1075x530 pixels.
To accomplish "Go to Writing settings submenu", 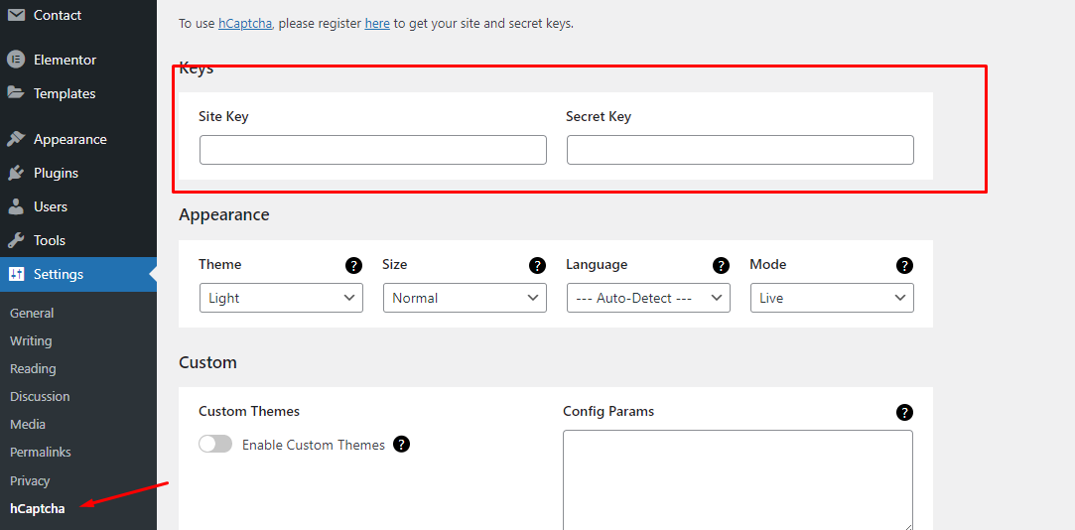I will (x=31, y=340).
